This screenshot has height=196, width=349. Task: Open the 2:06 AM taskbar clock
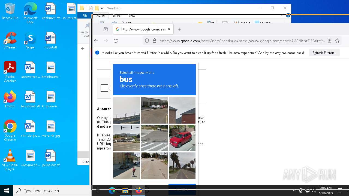click(326, 191)
